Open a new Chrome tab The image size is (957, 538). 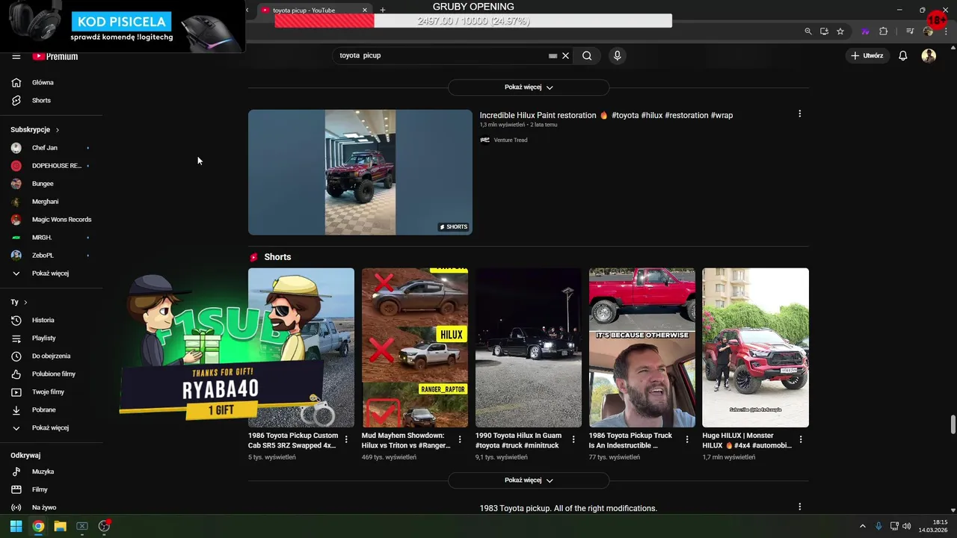point(383,10)
